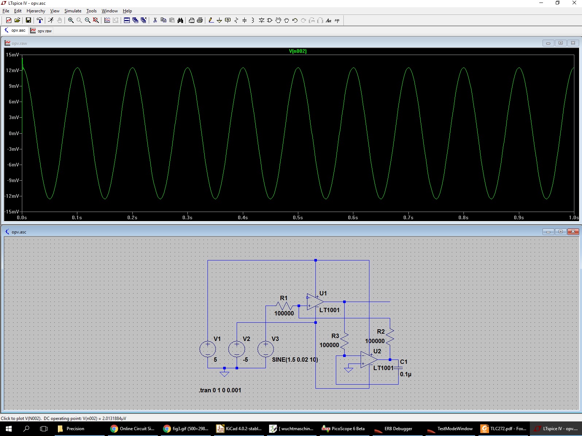Click the Copy toolbar icon
Screen dimensions: 582x436
pyautogui.click(x=163, y=20)
